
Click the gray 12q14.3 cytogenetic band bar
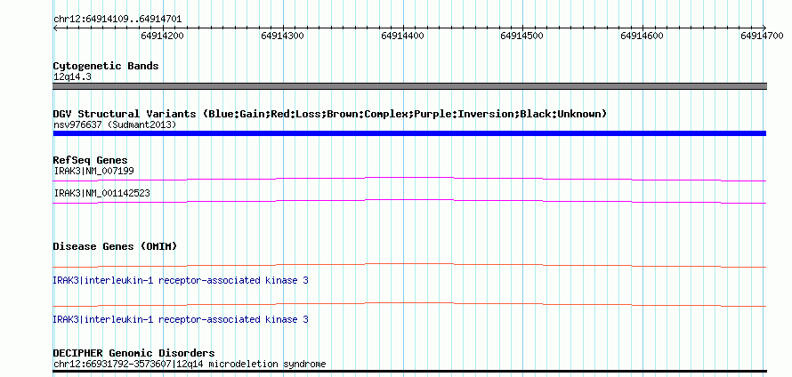point(409,86)
